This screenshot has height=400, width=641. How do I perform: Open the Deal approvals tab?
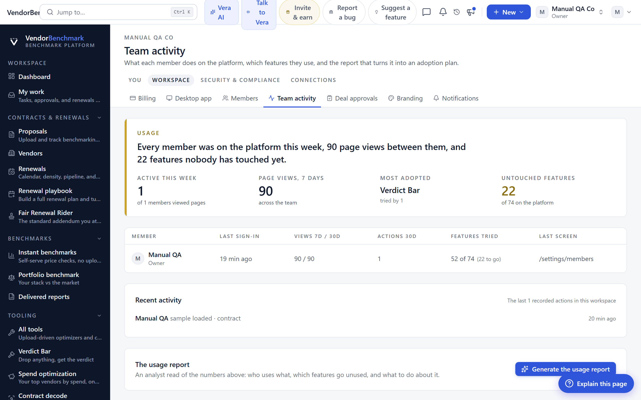pos(352,98)
